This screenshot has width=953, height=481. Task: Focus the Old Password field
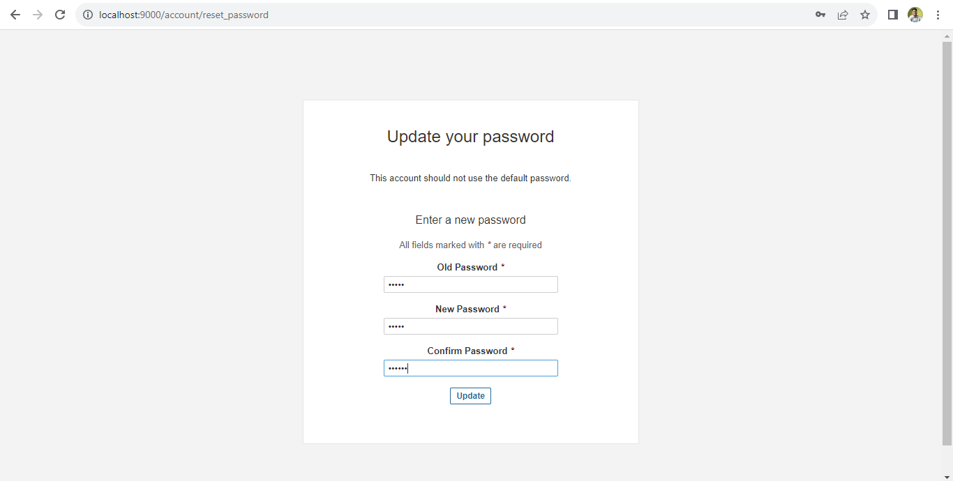tap(471, 284)
